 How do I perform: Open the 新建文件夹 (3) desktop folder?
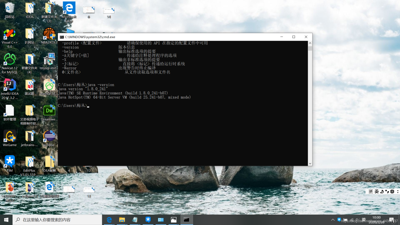(49, 12)
